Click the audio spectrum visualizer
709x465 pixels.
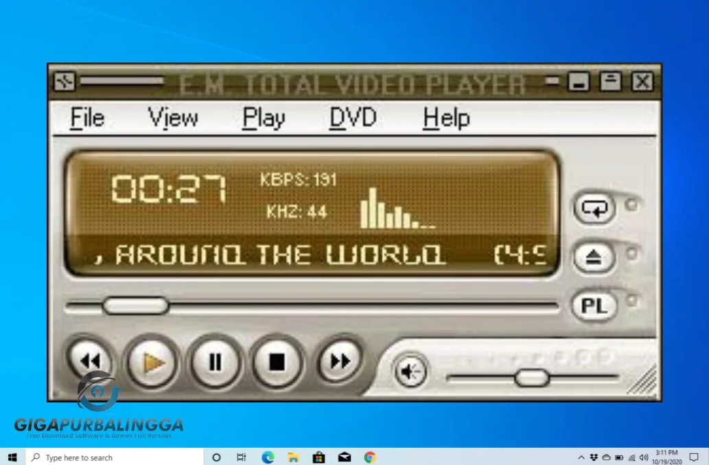click(398, 208)
